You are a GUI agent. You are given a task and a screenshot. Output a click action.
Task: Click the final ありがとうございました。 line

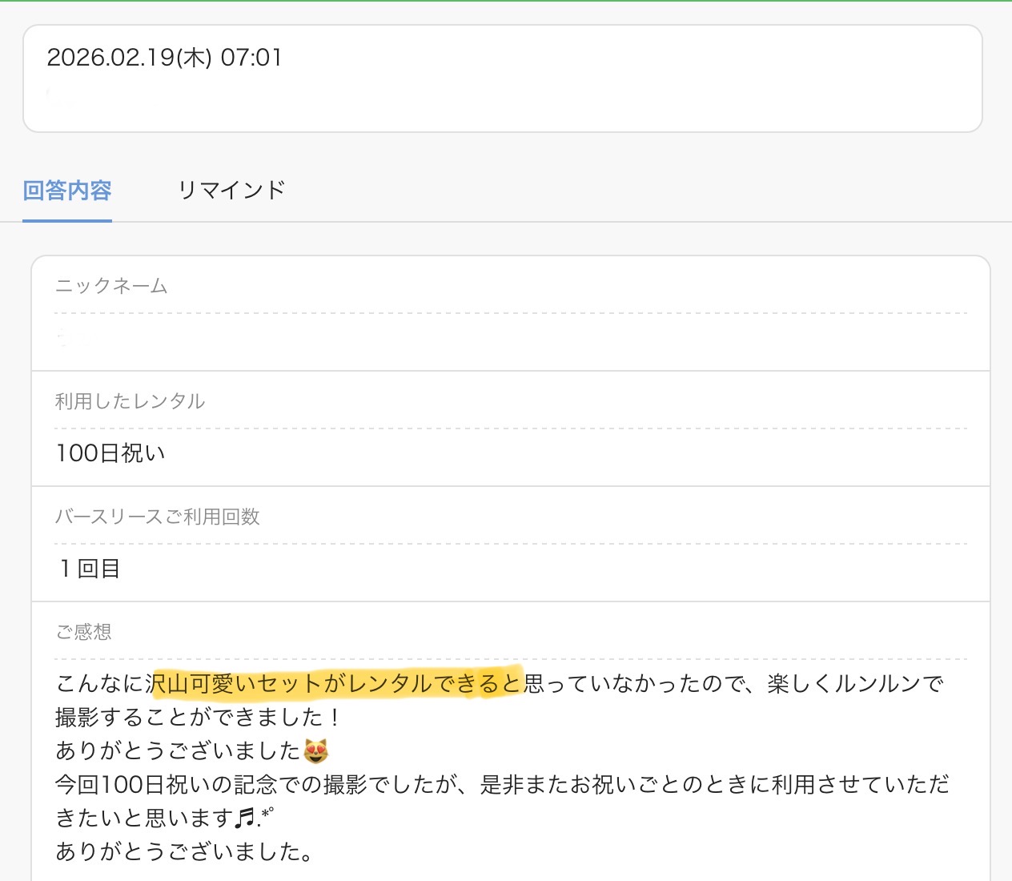click(x=184, y=851)
